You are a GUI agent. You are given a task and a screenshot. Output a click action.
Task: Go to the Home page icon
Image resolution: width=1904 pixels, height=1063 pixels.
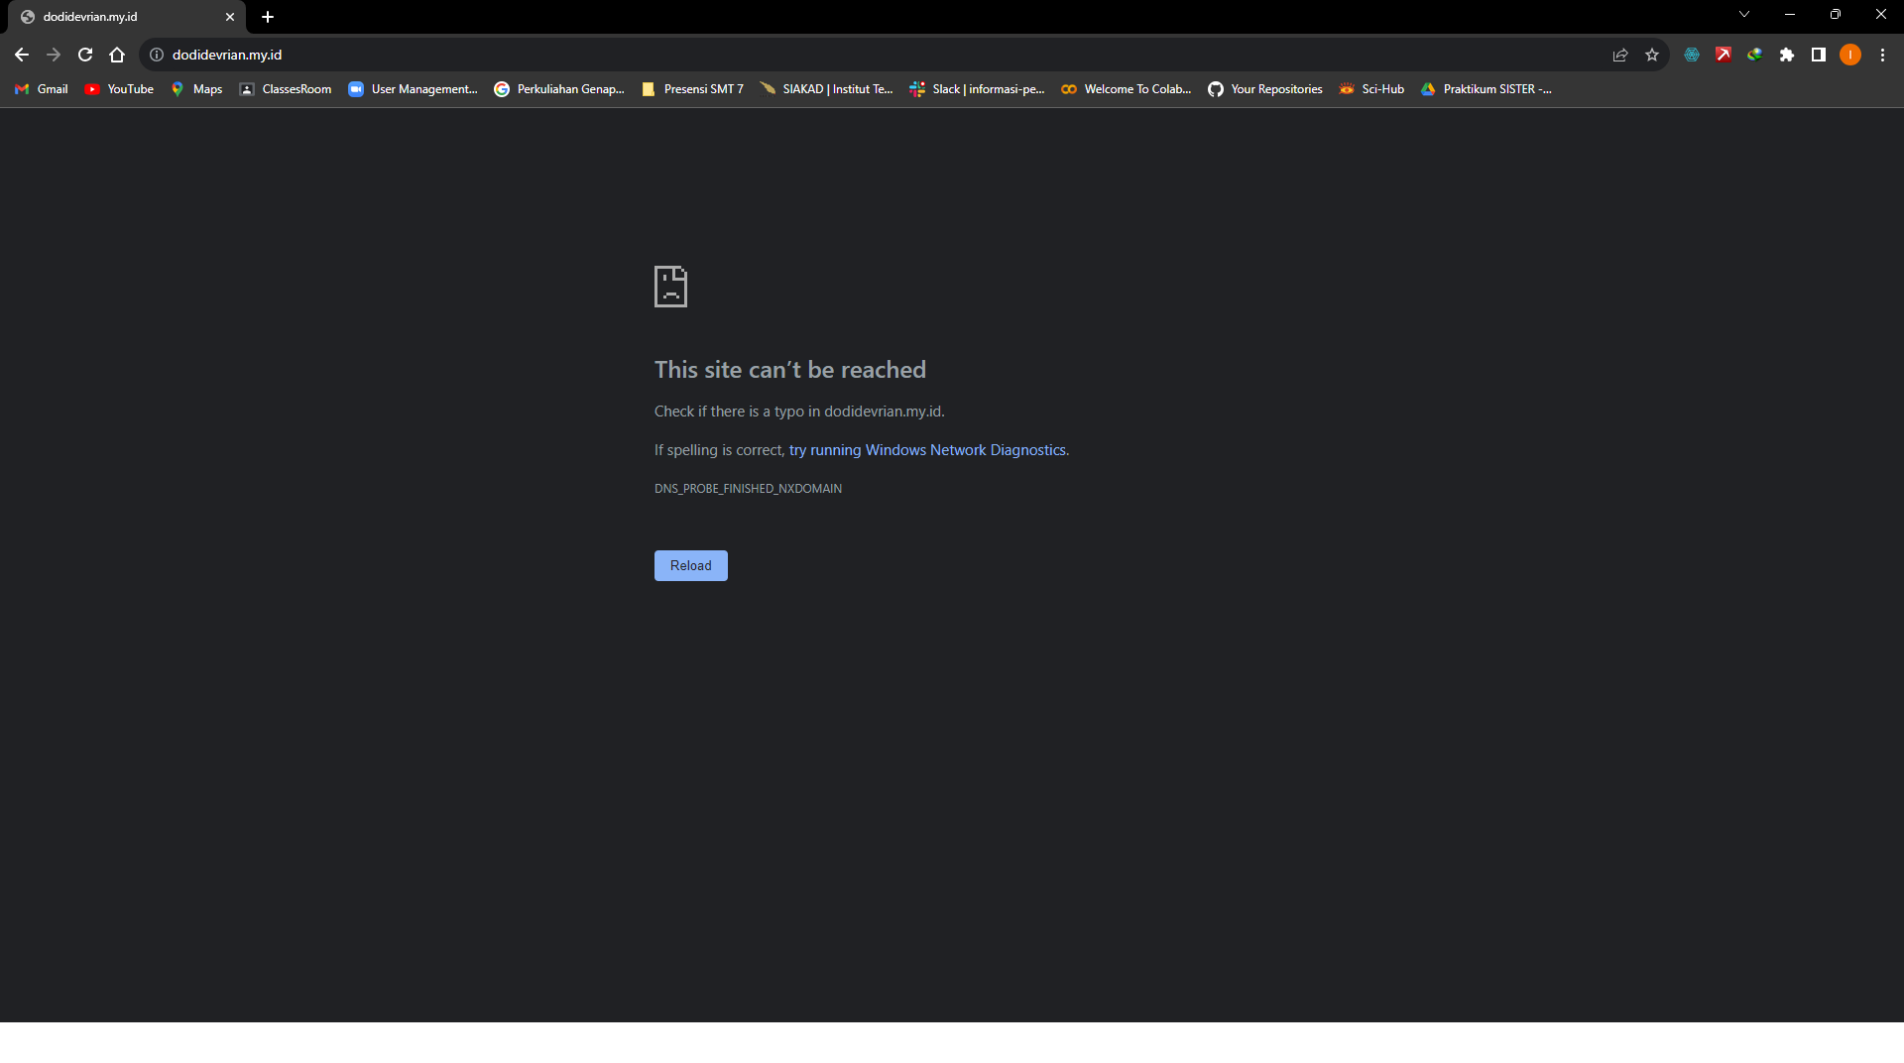pyautogui.click(x=117, y=55)
